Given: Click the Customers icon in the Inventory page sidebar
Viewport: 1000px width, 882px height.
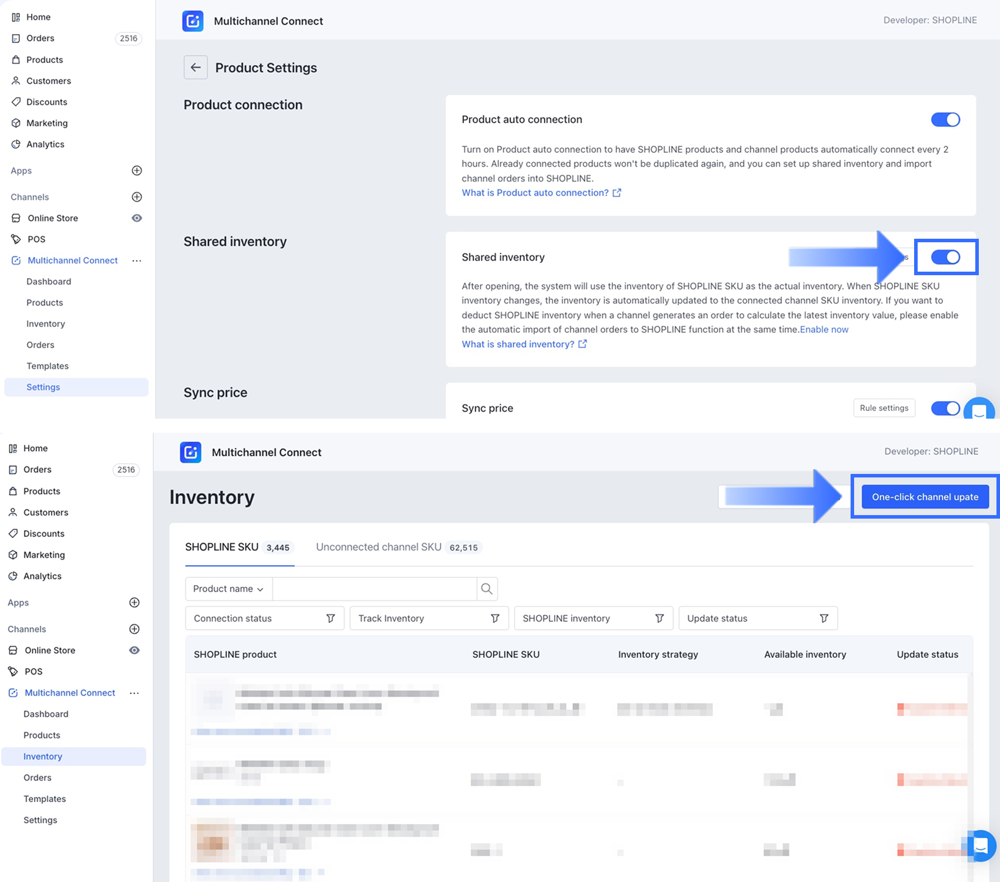Looking at the screenshot, I should [13, 512].
